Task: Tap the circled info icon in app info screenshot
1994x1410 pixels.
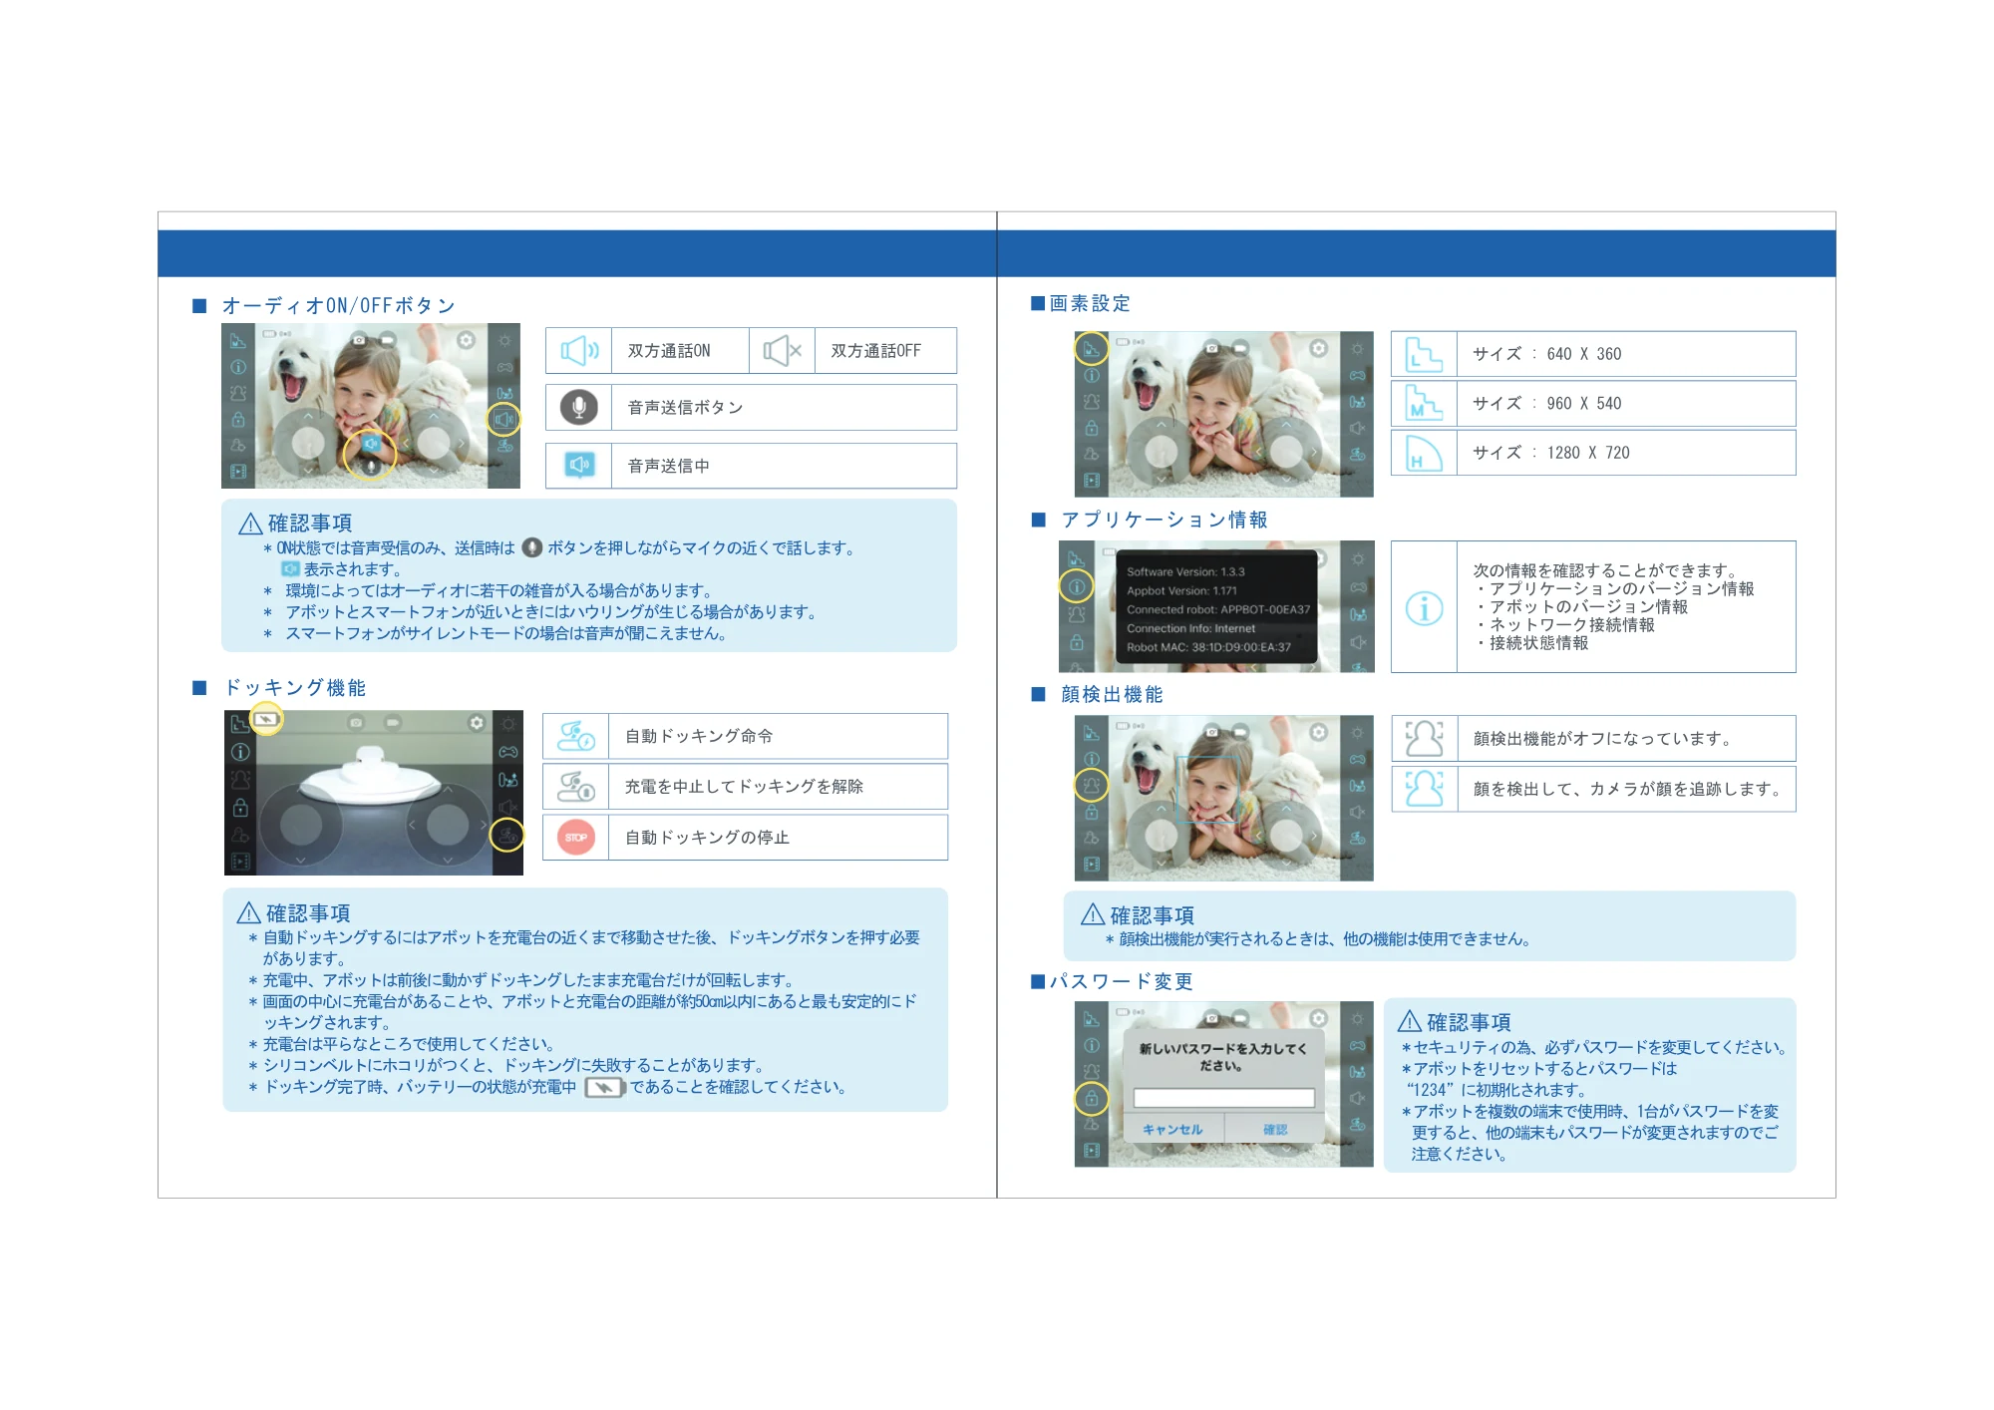Action: coord(1077,586)
